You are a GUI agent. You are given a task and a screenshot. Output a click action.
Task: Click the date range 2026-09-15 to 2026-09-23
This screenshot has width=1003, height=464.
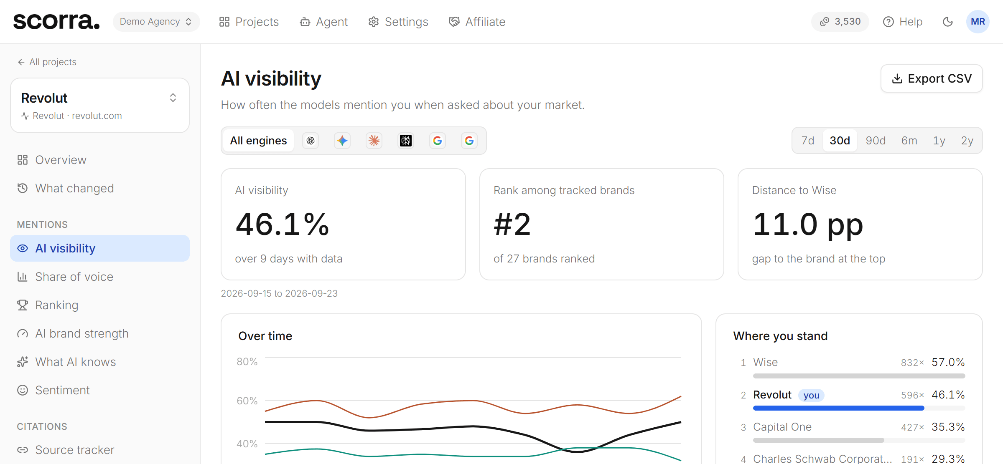[x=279, y=293]
